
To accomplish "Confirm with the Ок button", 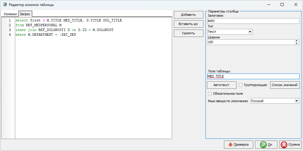I will click(266, 144).
